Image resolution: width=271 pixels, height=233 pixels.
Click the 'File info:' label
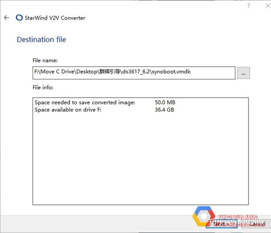[43, 88]
